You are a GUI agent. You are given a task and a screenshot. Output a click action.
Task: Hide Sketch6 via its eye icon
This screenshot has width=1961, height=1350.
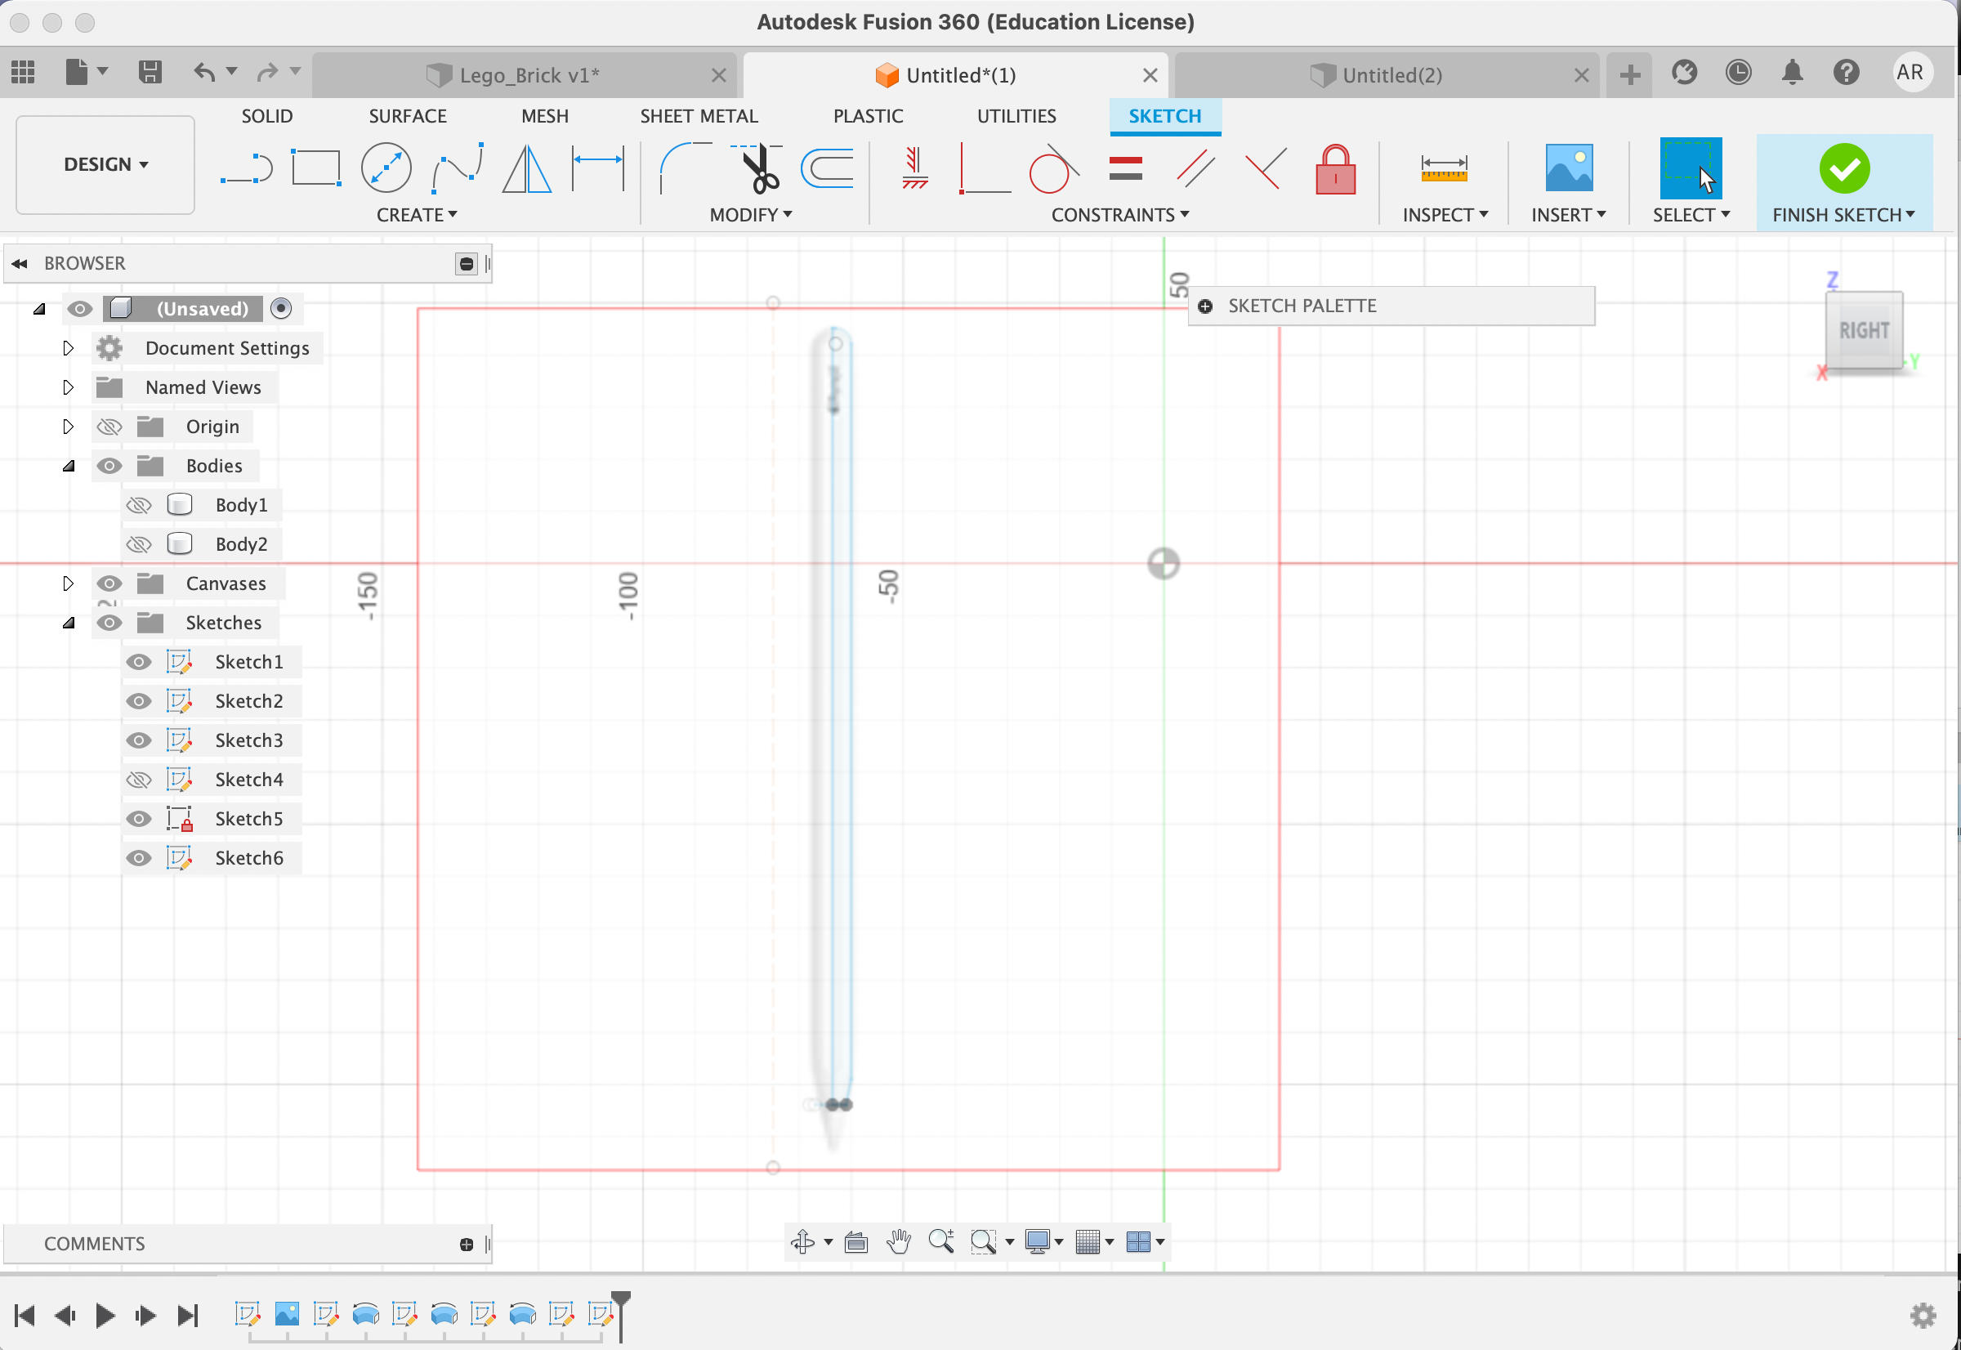[139, 858]
